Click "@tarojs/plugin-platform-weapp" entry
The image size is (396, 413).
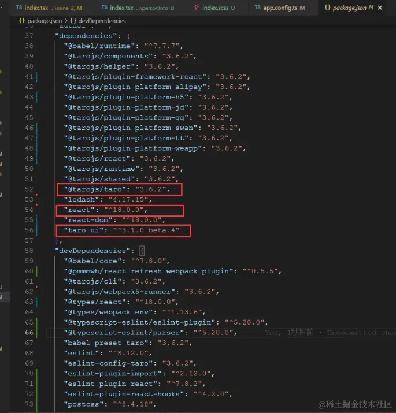click(154, 148)
